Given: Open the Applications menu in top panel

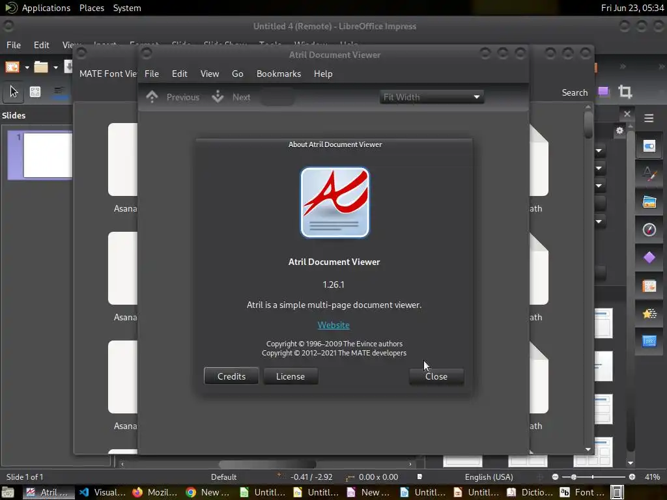Looking at the screenshot, I should pos(46,8).
